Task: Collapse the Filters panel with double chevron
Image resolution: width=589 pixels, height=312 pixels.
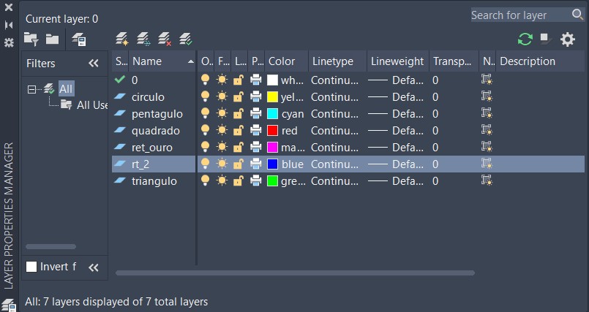Action: 94,63
